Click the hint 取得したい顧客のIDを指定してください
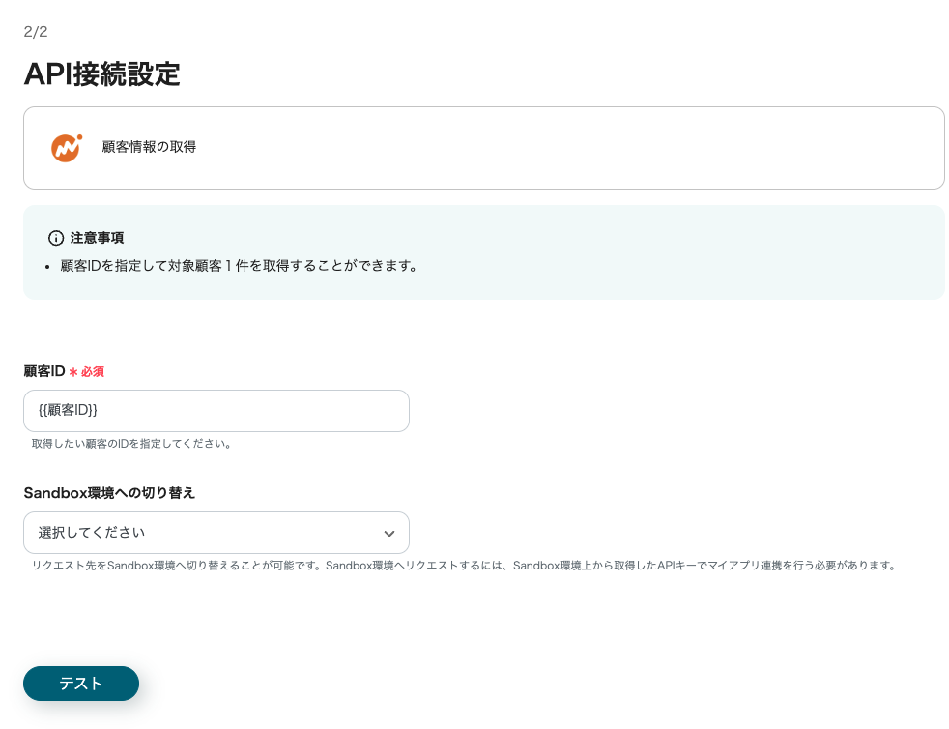This screenshot has width=949, height=729. (x=131, y=444)
